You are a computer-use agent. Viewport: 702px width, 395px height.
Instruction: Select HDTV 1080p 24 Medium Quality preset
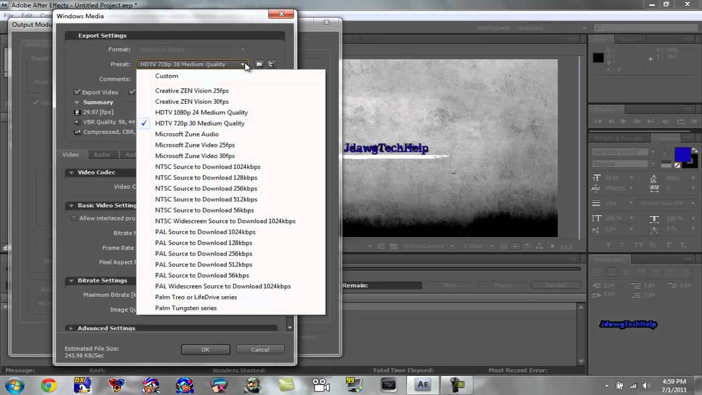click(x=230, y=112)
